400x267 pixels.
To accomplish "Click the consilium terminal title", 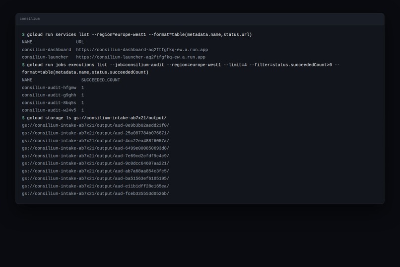I will (30, 19).
